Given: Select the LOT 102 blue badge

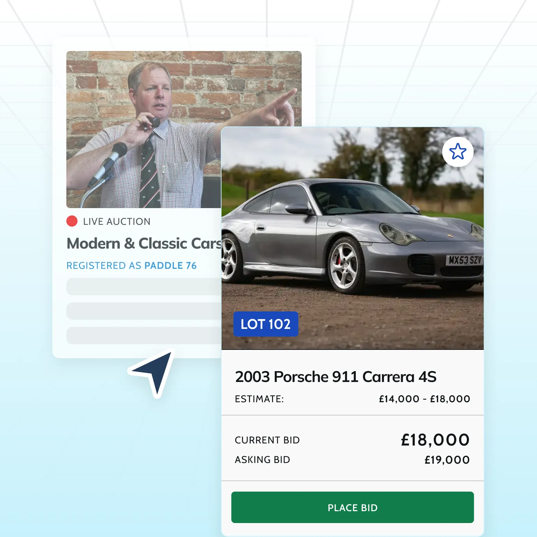Looking at the screenshot, I should pyautogui.click(x=266, y=324).
